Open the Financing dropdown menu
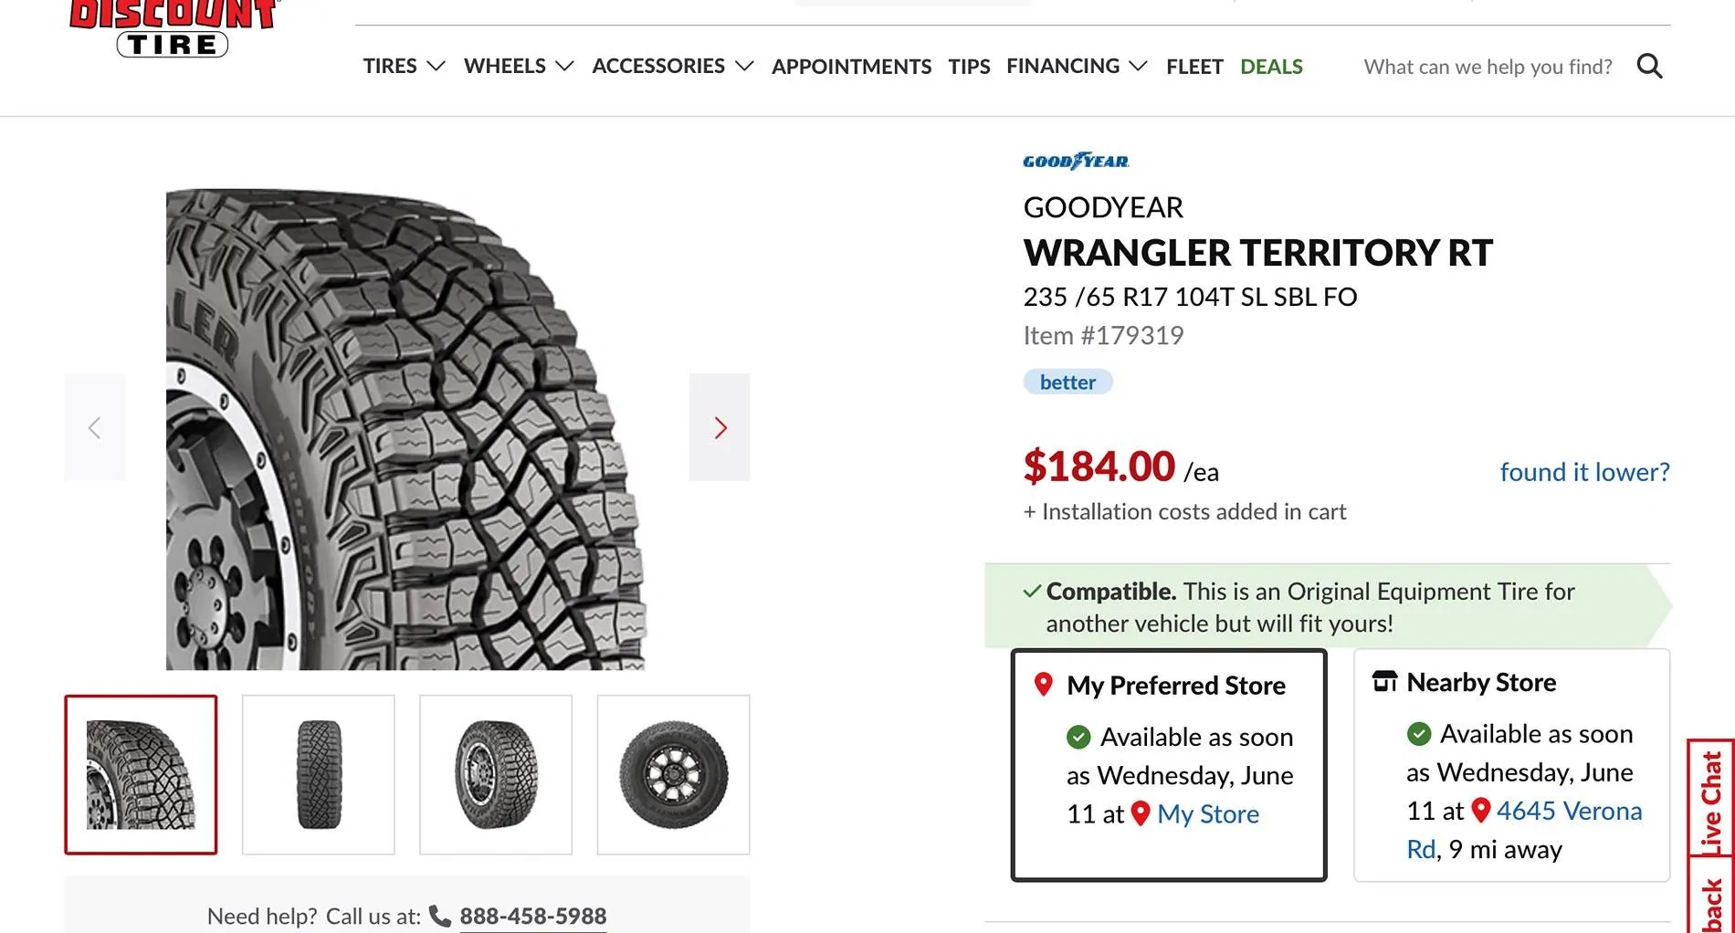This screenshot has width=1735, height=933. coord(1077,67)
